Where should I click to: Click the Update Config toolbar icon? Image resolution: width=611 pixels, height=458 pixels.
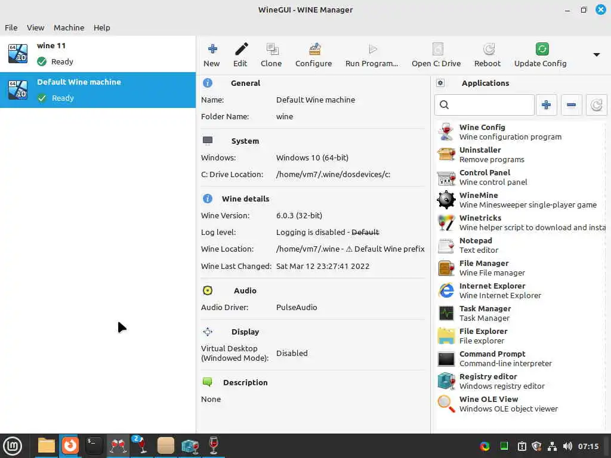point(542,49)
